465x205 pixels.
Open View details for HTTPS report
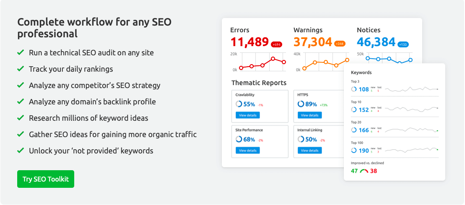pos(309,115)
